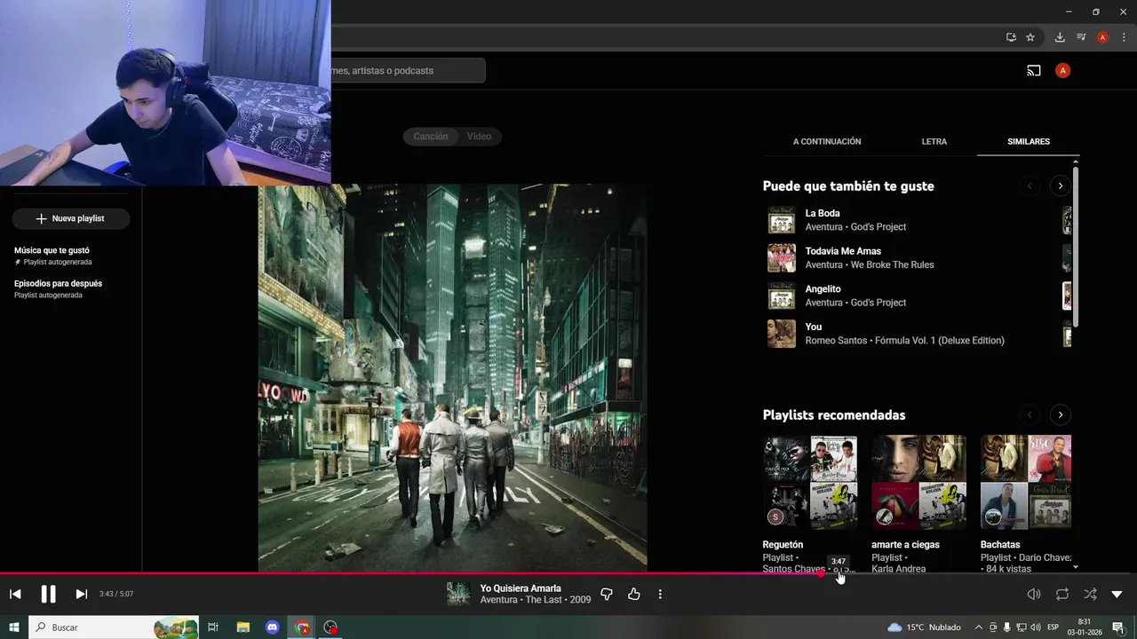Click the Yo Quisiera Amarla song title
The width and height of the screenshot is (1137, 639).
521,588
